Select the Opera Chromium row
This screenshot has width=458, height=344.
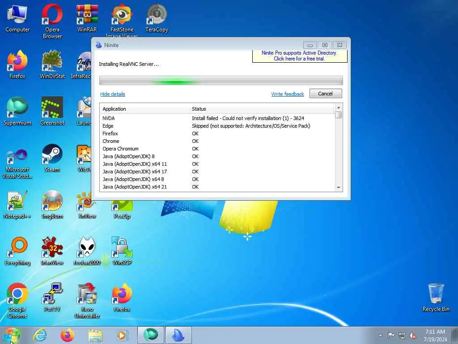pyautogui.click(x=217, y=149)
